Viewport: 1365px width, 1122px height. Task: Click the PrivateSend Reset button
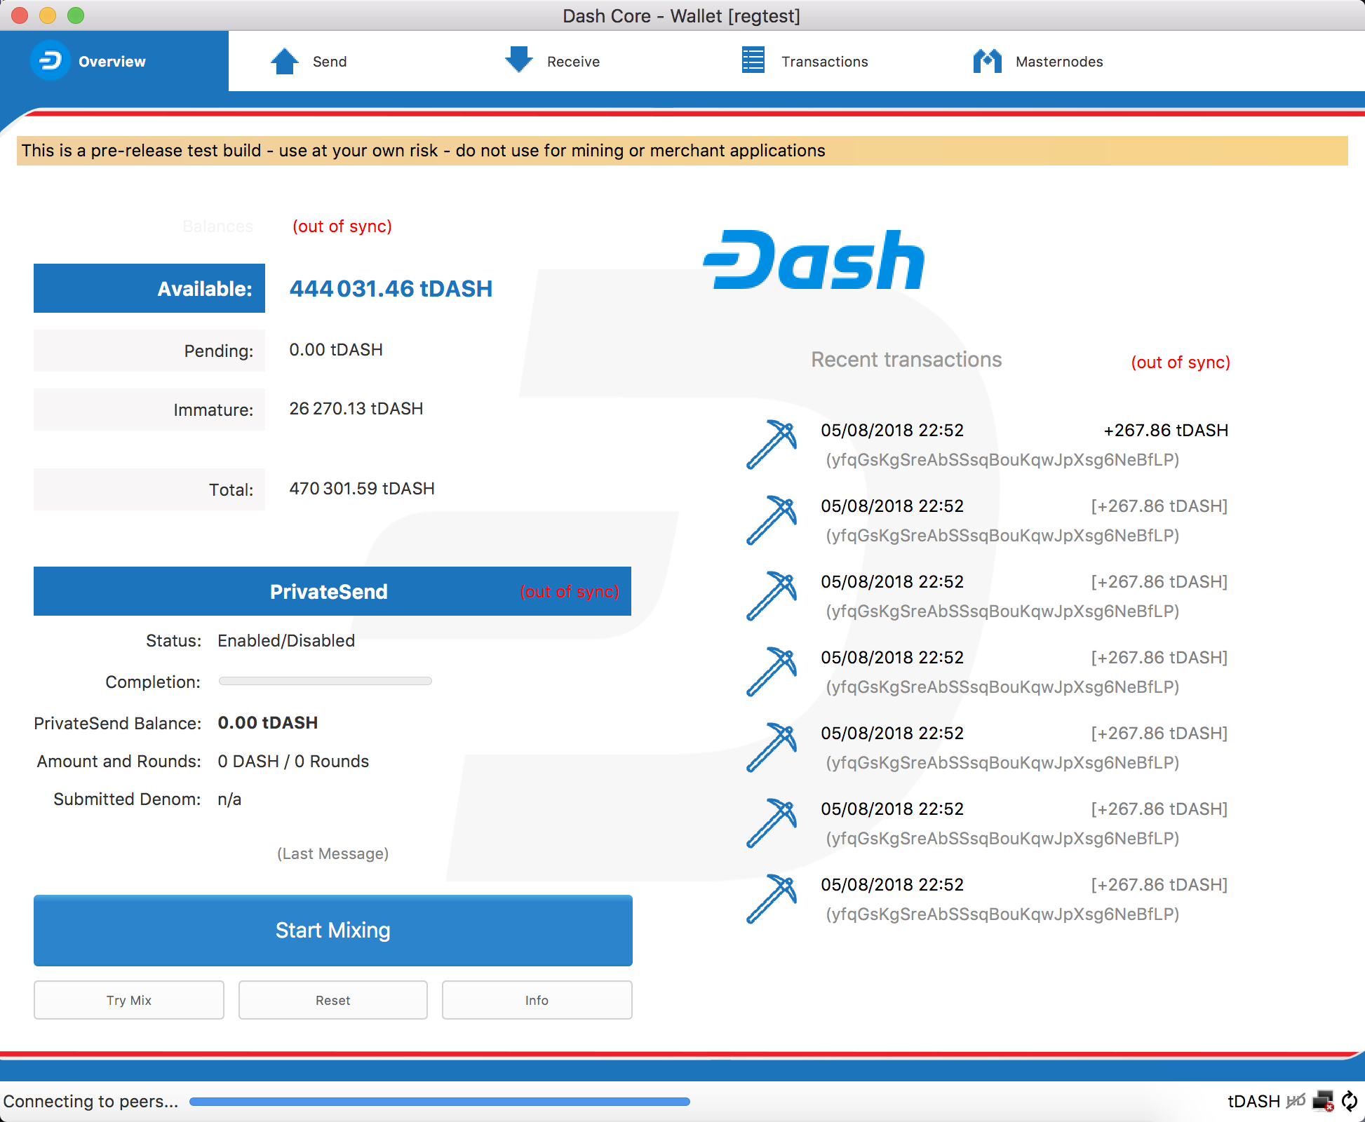tap(333, 1000)
